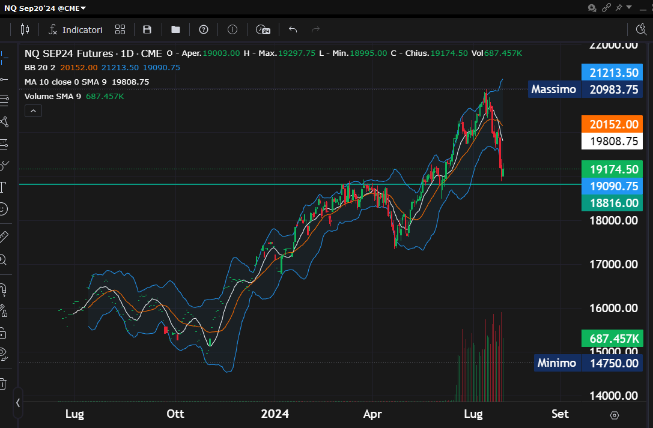The width and height of the screenshot is (653, 428).
Task: Toggle the hide all drawings eye icon
Action: (x=4, y=353)
